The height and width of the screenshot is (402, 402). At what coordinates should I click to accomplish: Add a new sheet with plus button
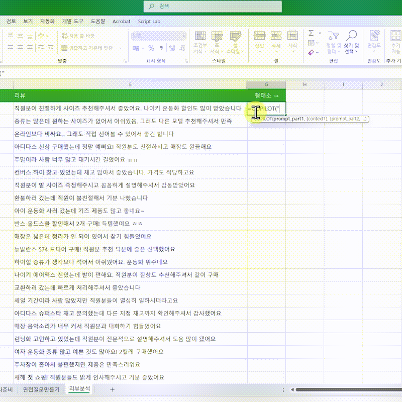coord(112,389)
